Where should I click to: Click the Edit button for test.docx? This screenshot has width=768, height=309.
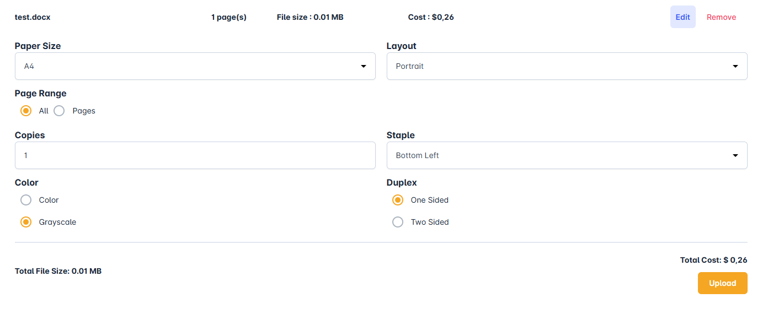tap(682, 17)
